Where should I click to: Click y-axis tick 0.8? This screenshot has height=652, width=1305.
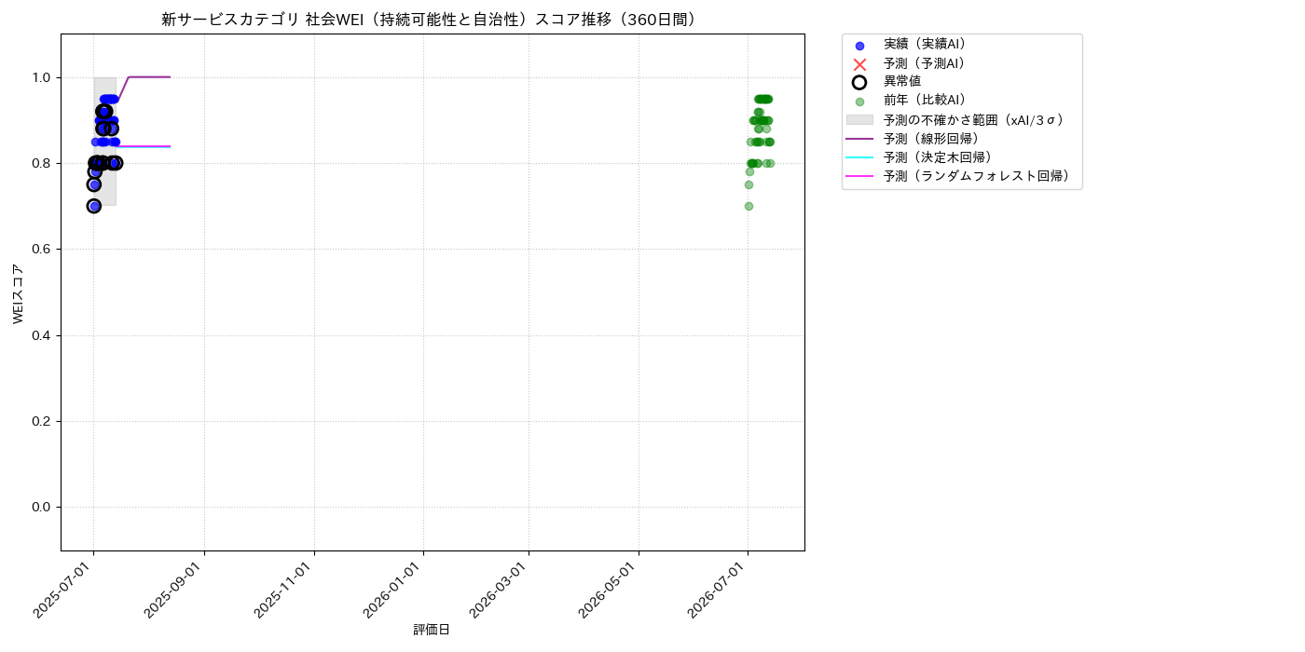(x=43, y=163)
